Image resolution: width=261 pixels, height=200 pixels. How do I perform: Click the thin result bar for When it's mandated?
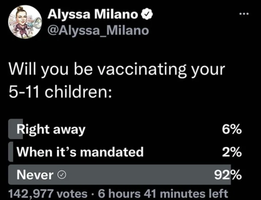[x=10, y=151]
